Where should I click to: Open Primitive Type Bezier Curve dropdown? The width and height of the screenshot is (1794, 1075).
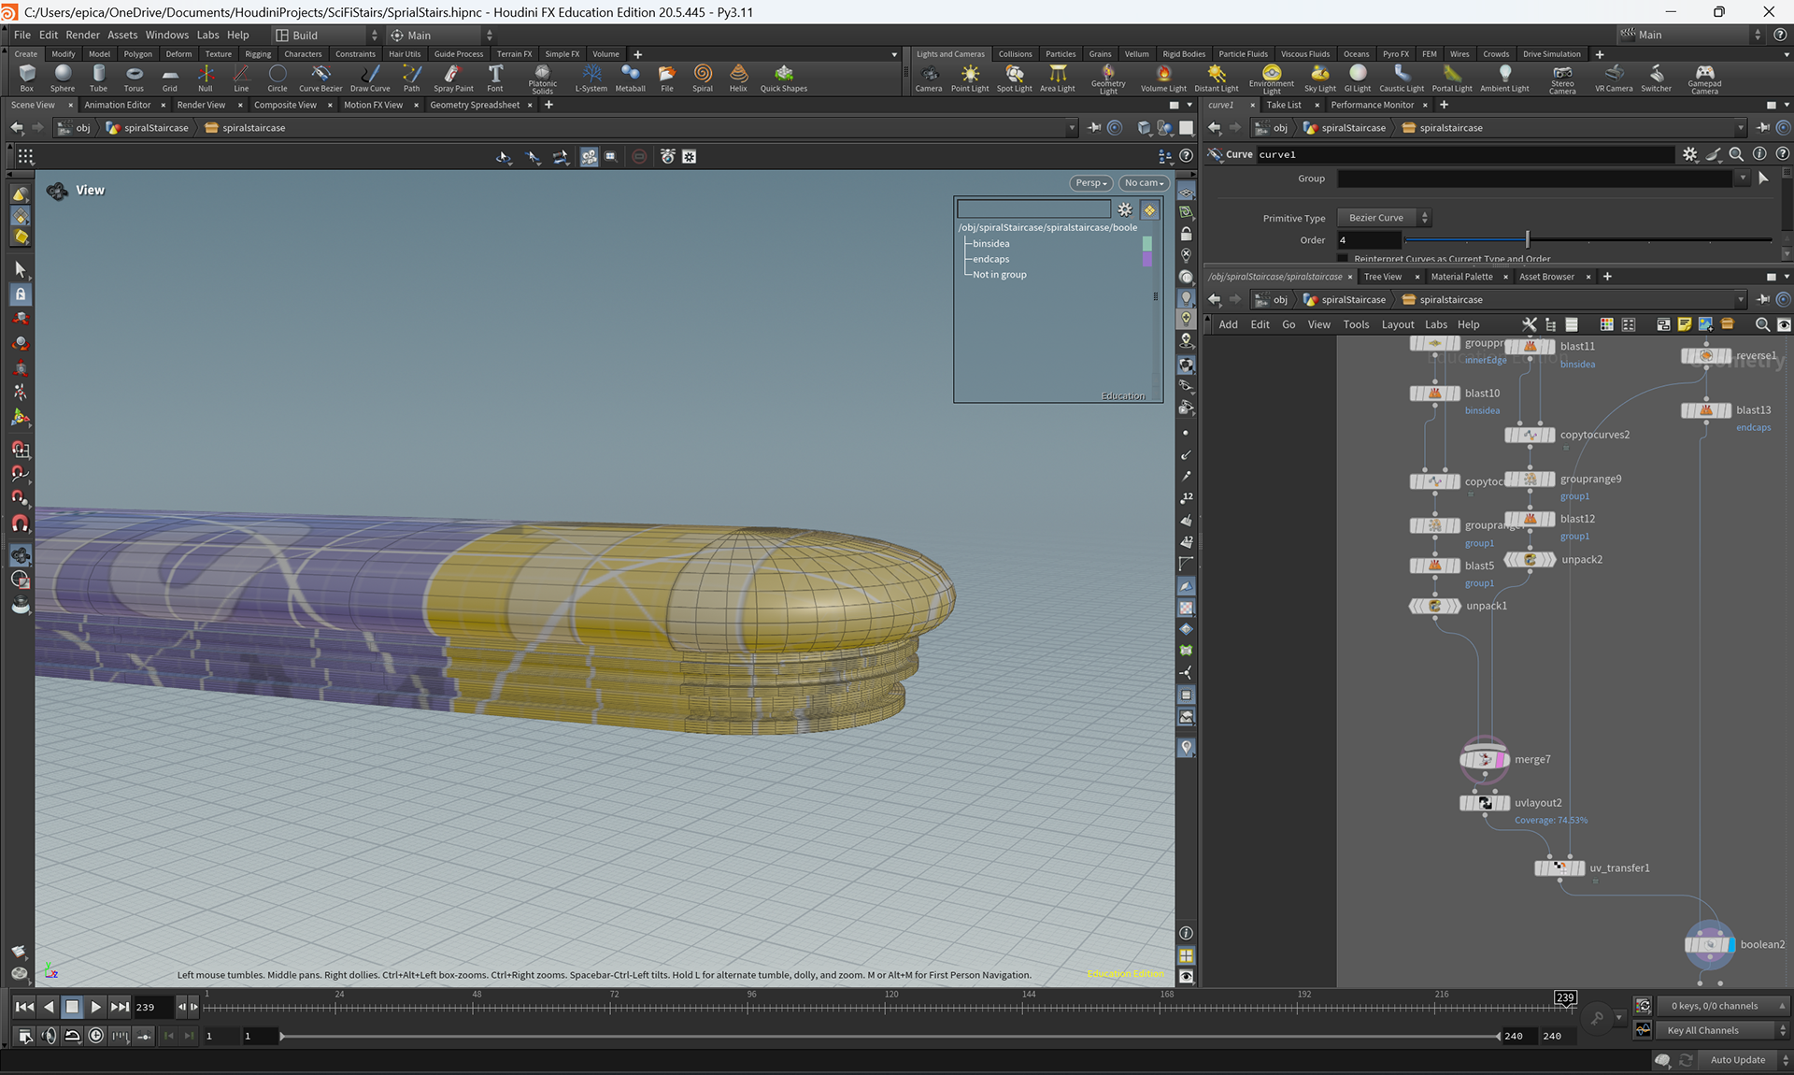tap(1384, 218)
